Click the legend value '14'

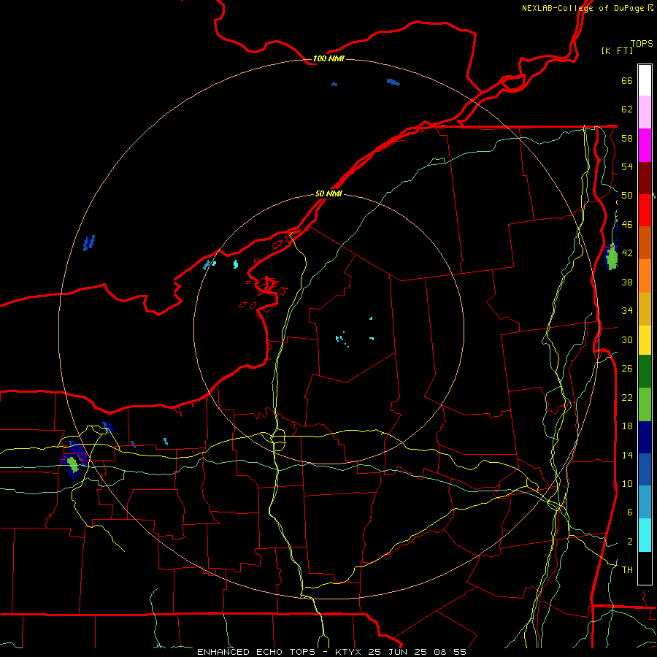point(627,455)
